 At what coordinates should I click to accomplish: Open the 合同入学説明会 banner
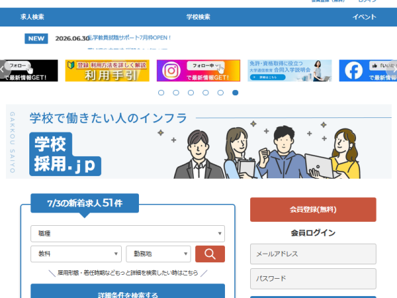pos(290,70)
